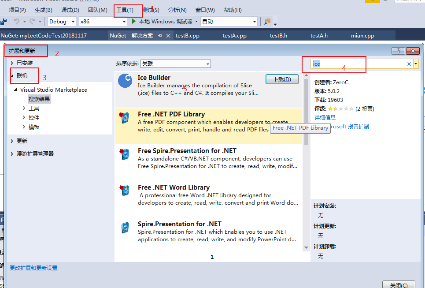Close the NuGet solution tab
This screenshot has height=288, width=425.
tap(168, 36)
